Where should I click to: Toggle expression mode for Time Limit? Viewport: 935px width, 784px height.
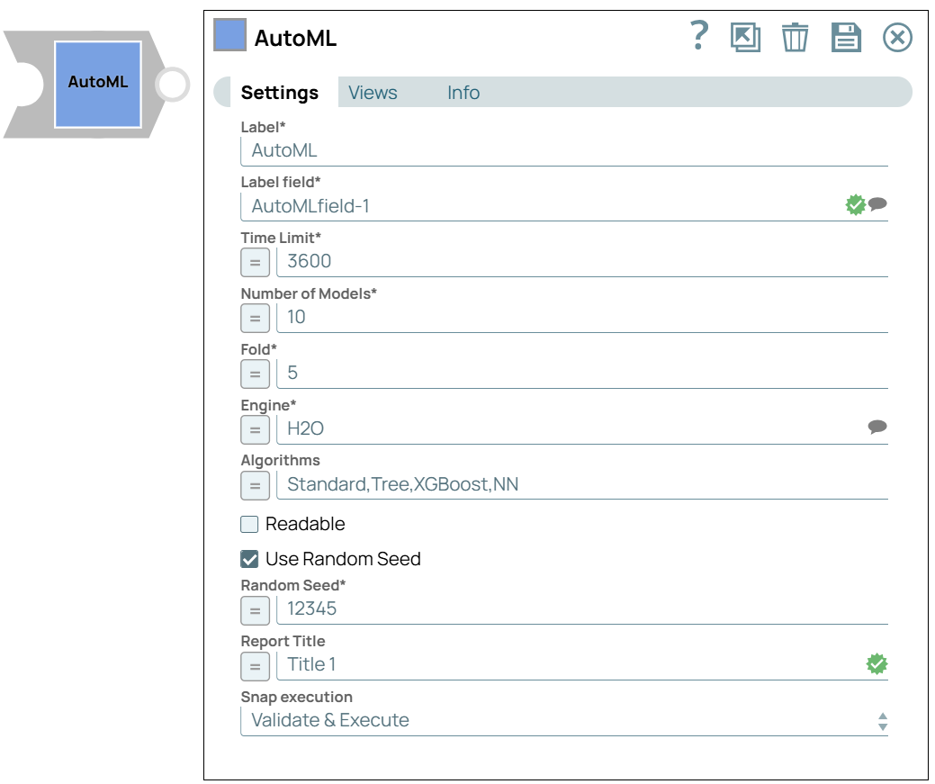click(254, 262)
